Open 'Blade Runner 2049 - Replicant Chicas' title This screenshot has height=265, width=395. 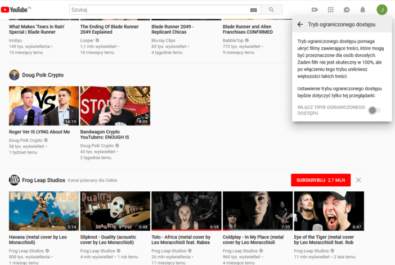click(x=173, y=29)
